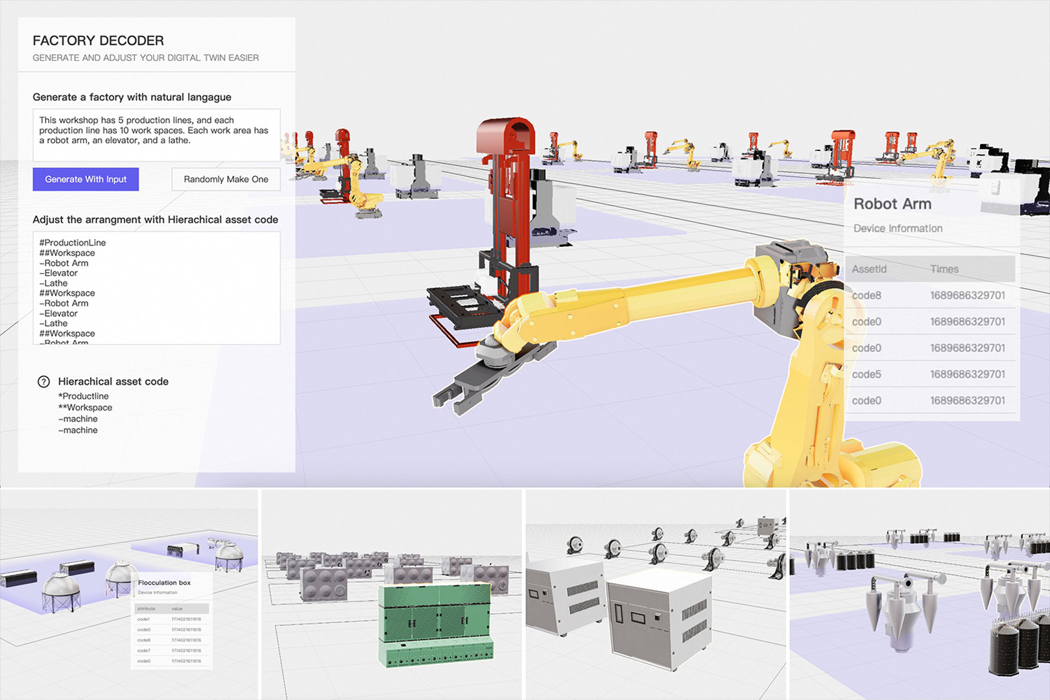
Task: Click the Times column header
Action: (x=944, y=269)
